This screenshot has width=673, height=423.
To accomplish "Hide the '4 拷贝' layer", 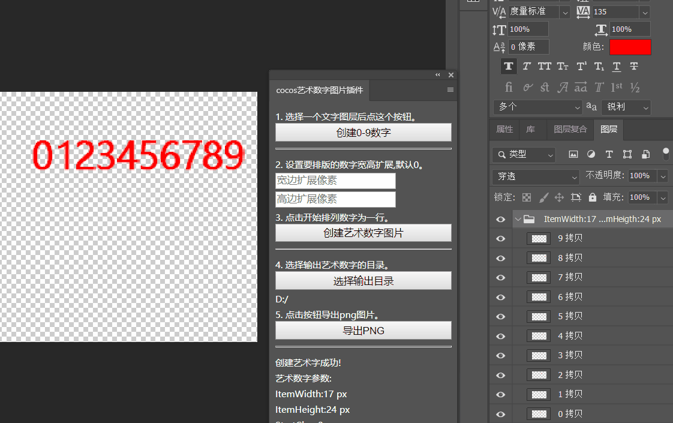I will tap(500, 336).
